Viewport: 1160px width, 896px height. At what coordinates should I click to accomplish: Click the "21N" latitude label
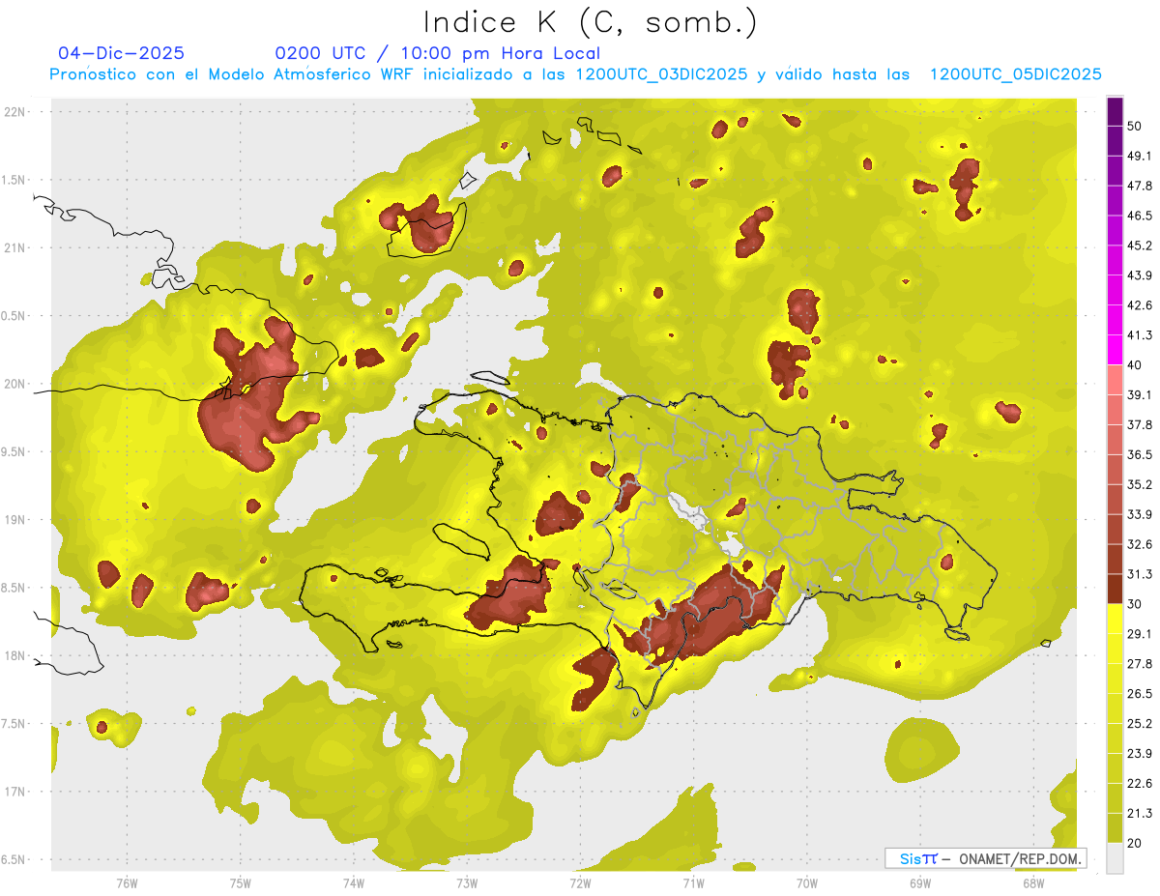pyautogui.click(x=14, y=247)
